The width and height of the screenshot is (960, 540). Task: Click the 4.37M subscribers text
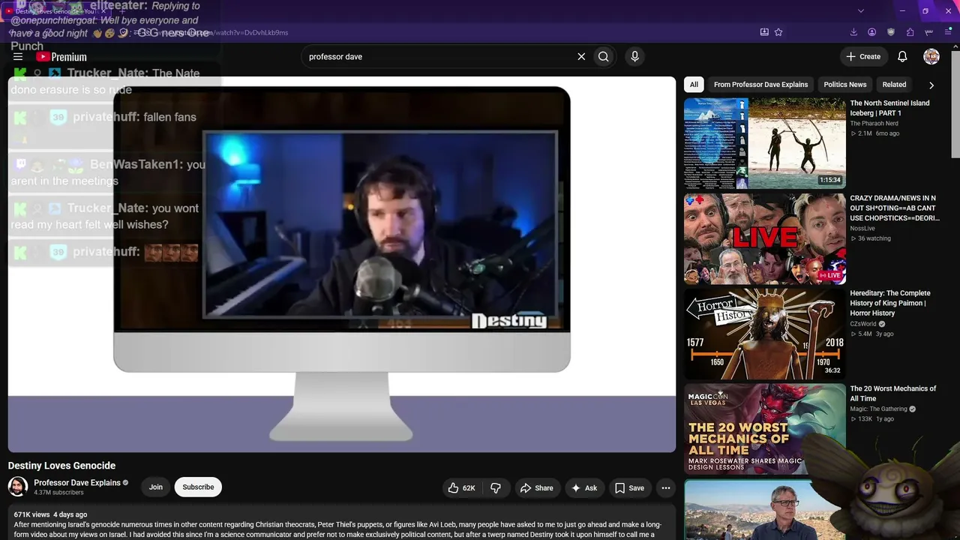58,493
